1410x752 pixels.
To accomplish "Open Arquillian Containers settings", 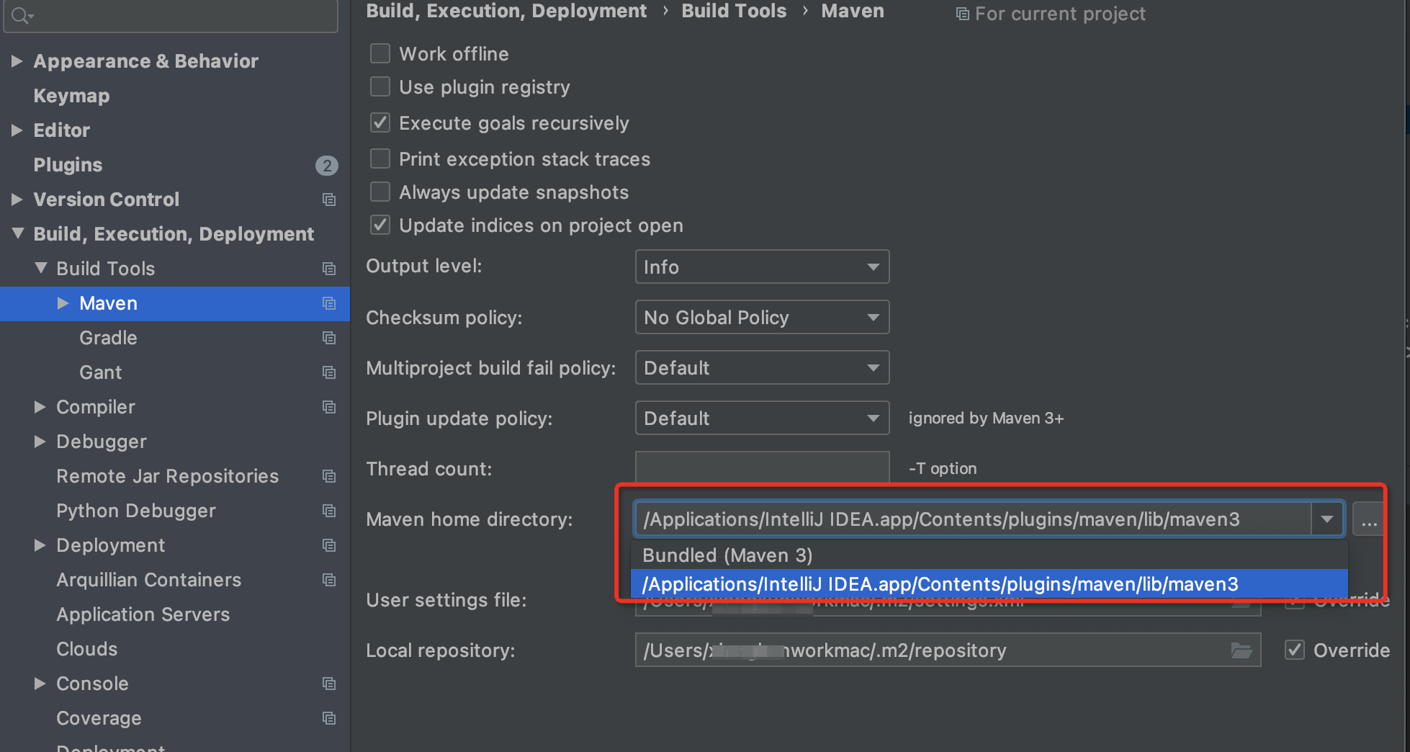I will click(x=148, y=580).
